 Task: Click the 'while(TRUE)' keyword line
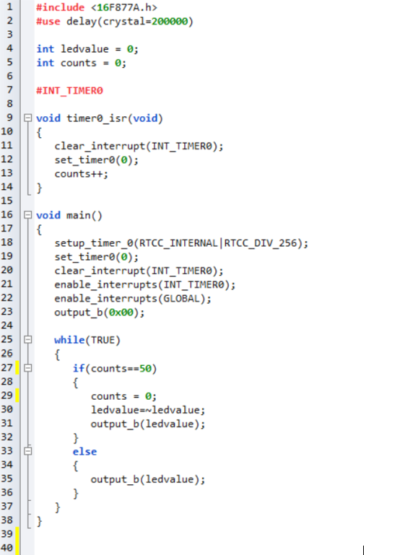pyautogui.click(x=87, y=340)
